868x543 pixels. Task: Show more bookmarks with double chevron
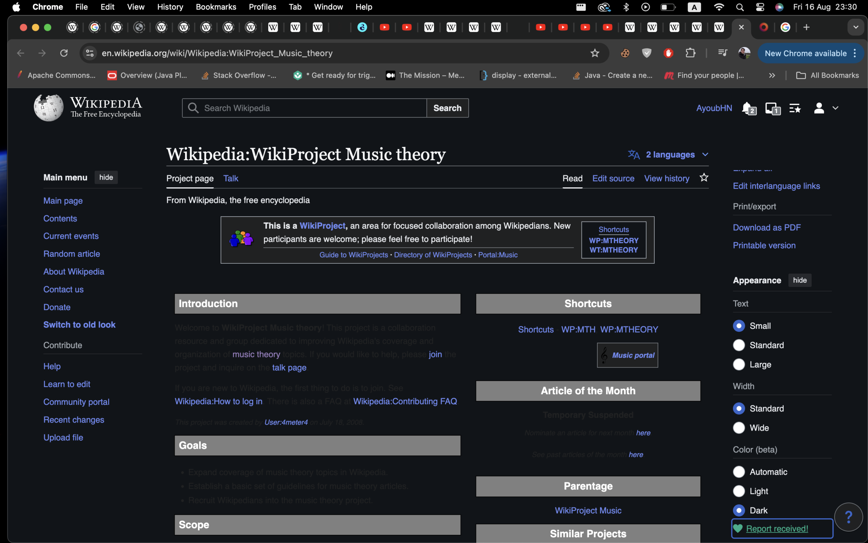tap(772, 75)
